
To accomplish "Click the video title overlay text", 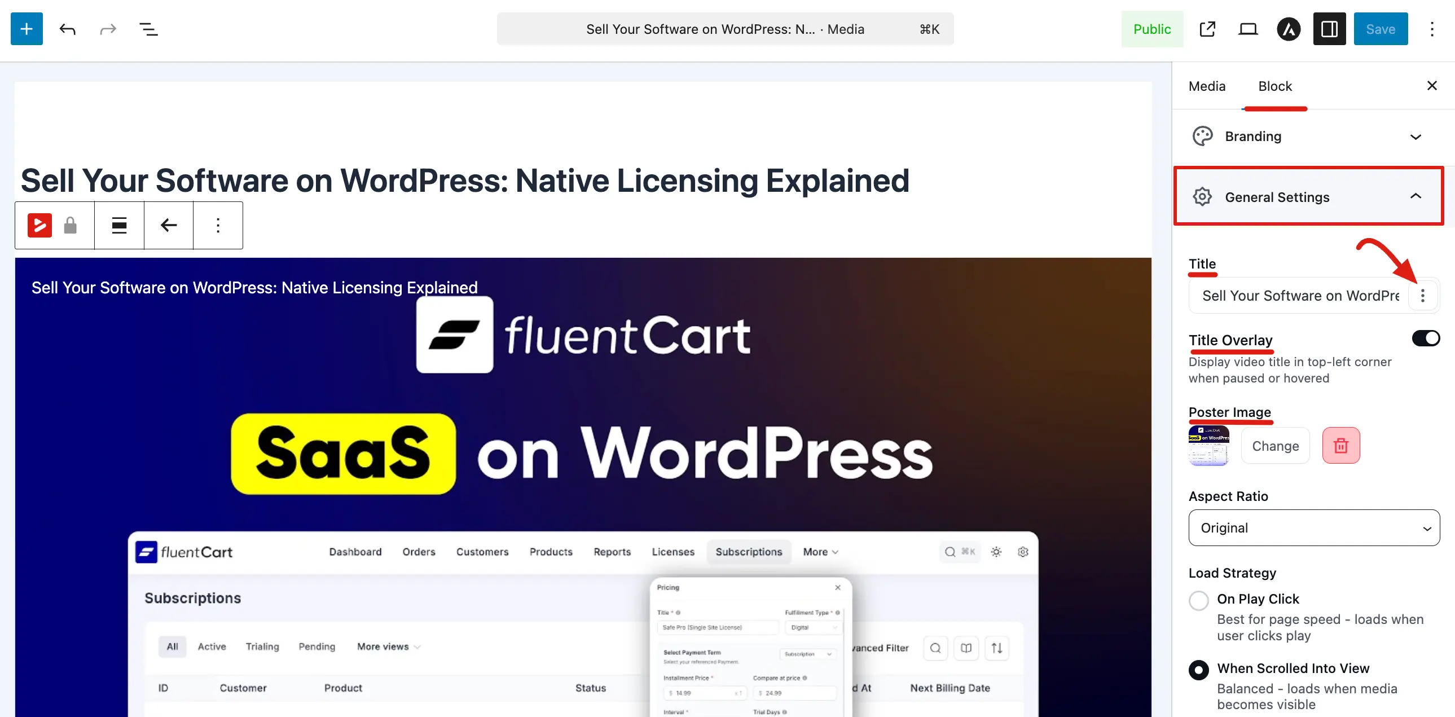I will coord(254,287).
